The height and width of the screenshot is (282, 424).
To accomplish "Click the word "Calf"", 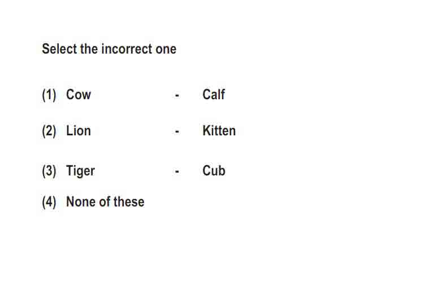I will tap(214, 94).
